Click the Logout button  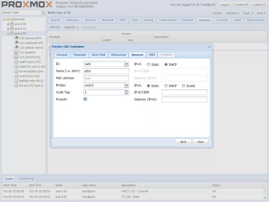225,4
